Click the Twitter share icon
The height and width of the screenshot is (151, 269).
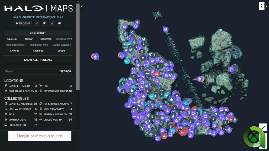pyautogui.click(x=44, y=23)
